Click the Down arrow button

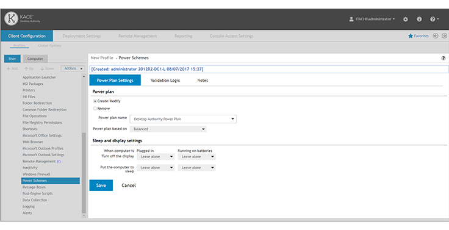(47, 69)
